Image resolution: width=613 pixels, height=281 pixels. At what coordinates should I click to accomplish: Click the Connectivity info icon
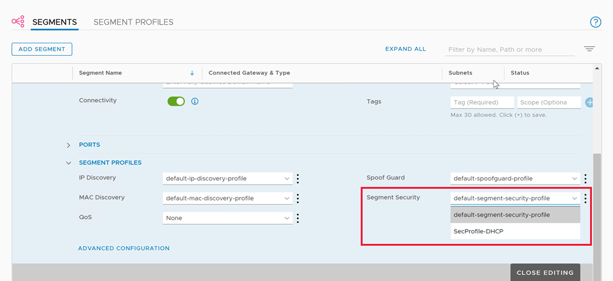pyautogui.click(x=195, y=101)
